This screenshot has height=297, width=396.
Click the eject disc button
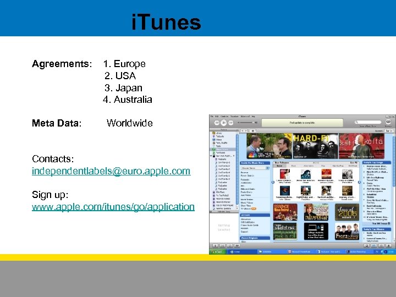388,246
